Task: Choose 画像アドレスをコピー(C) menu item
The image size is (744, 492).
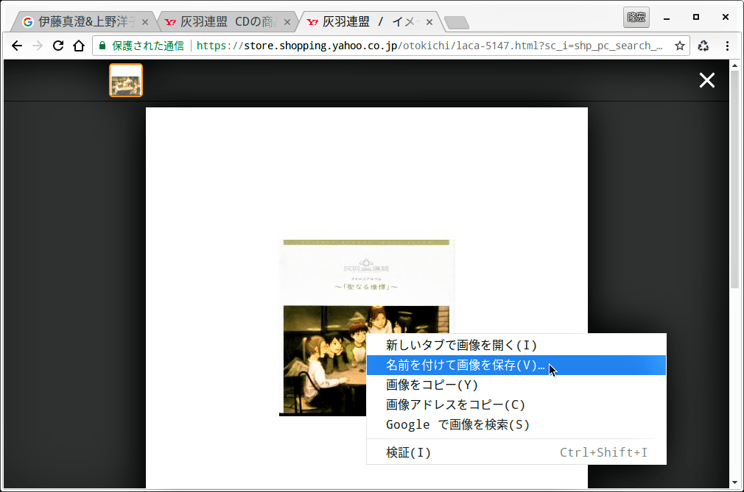Action: pyautogui.click(x=516, y=405)
